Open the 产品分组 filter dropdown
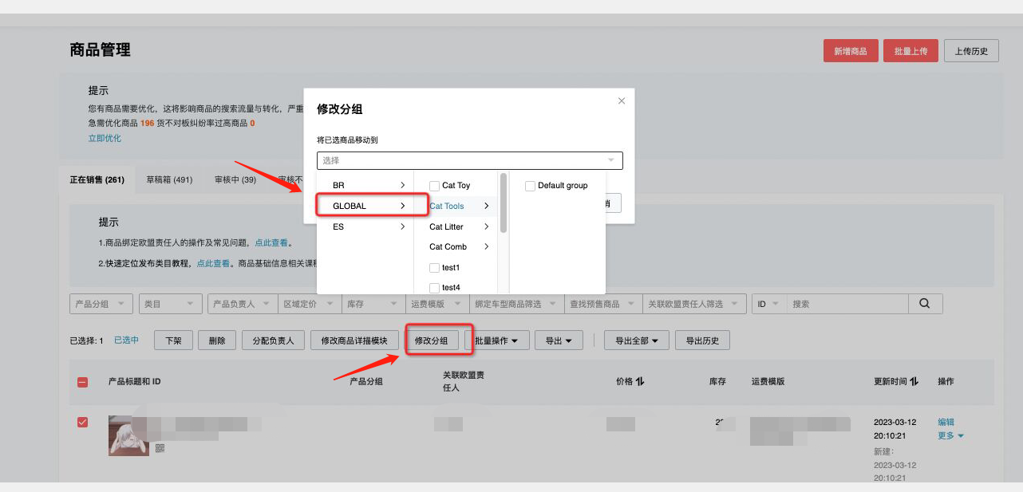 (x=101, y=304)
